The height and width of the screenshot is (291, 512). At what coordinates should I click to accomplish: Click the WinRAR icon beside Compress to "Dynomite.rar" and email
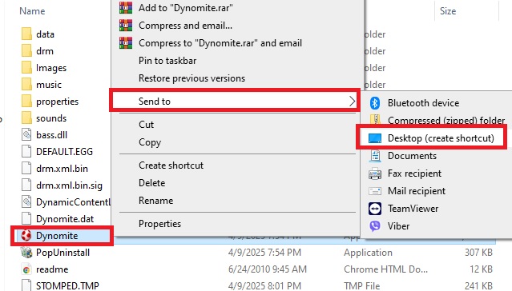coord(126,42)
